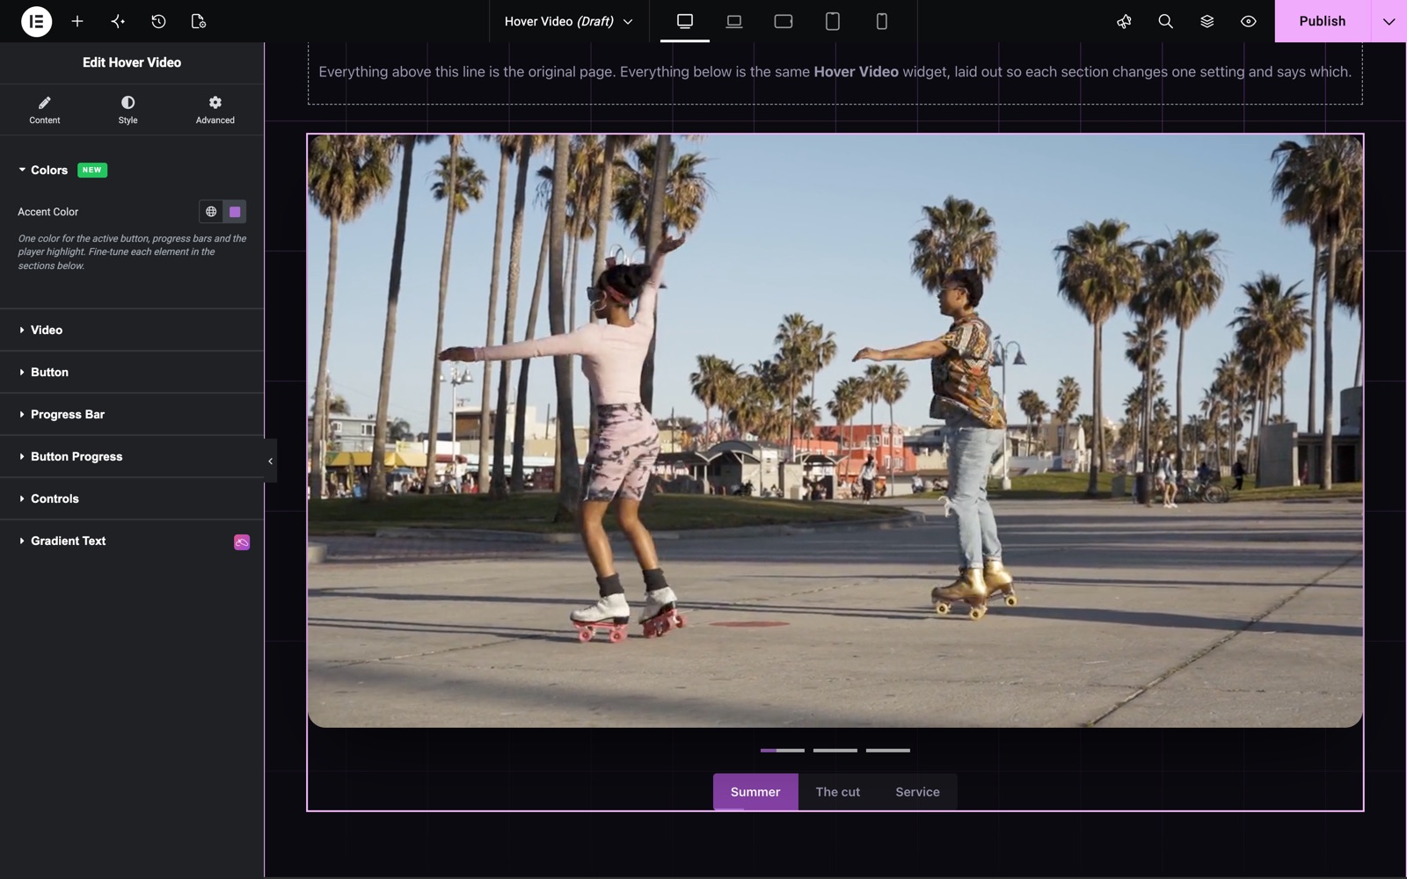Switch to desktop device view
1407x879 pixels.
tap(685, 21)
